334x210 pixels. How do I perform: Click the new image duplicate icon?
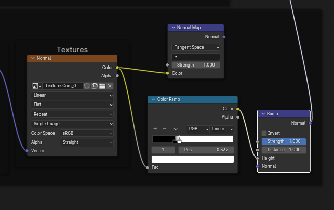95,86
